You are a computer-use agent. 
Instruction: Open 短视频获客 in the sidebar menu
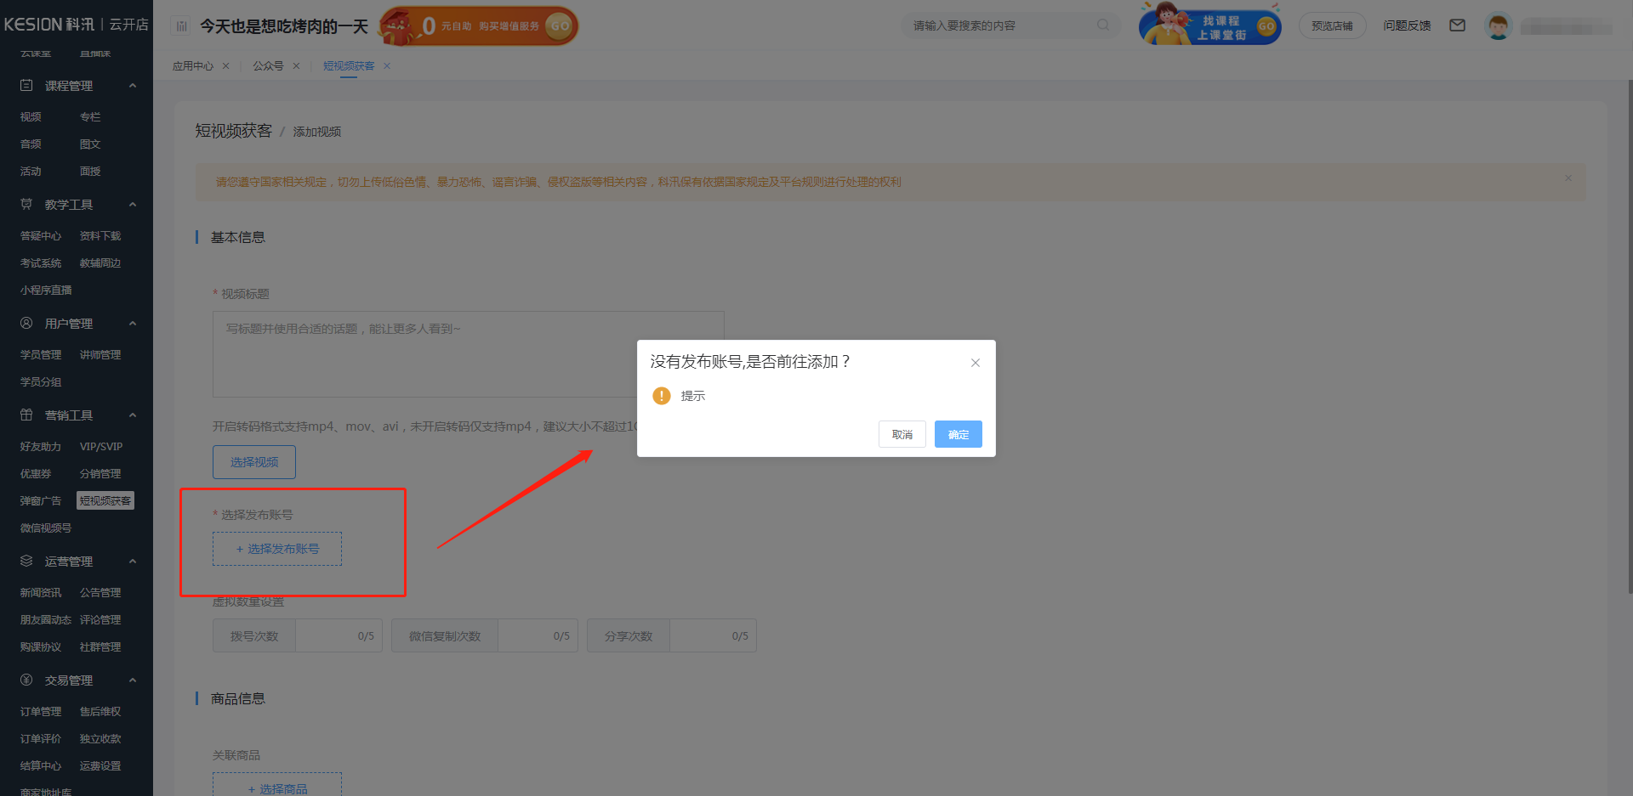(105, 501)
